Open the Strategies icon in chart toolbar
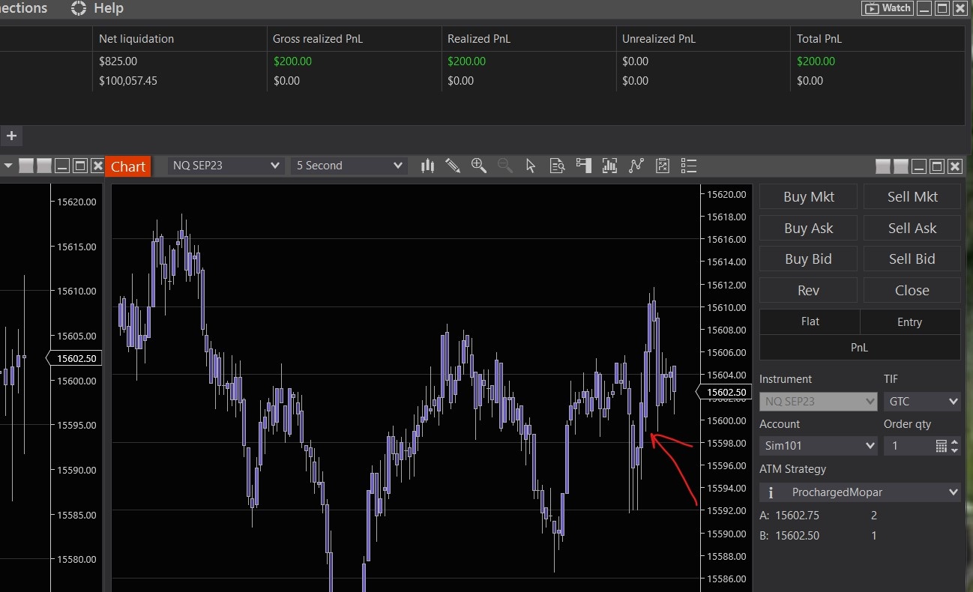 click(663, 166)
